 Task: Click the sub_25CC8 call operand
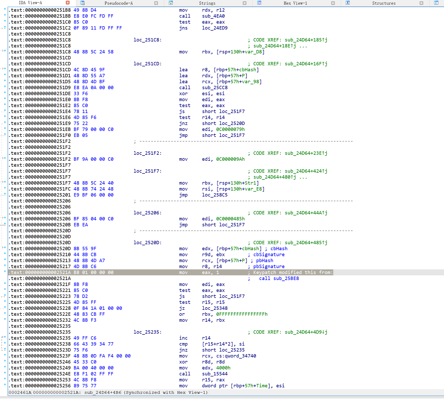coord(215,88)
